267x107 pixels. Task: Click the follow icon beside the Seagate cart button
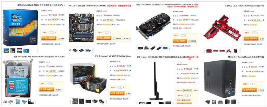coord(56,90)
